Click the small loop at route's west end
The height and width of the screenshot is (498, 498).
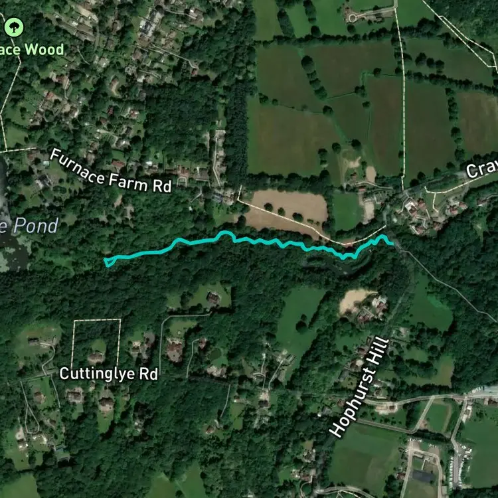[x=110, y=262]
